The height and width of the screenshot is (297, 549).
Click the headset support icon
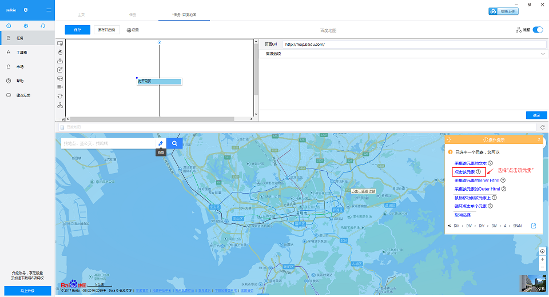(x=43, y=26)
